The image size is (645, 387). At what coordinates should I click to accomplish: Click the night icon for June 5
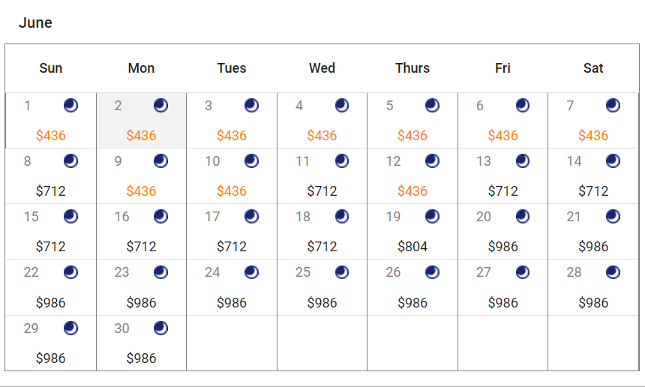pyautogui.click(x=432, y=106)
